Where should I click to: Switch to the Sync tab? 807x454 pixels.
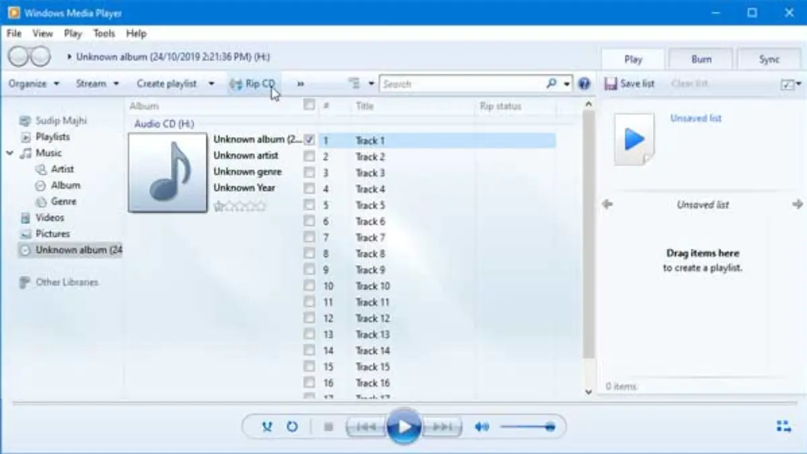tap(769, 59)
